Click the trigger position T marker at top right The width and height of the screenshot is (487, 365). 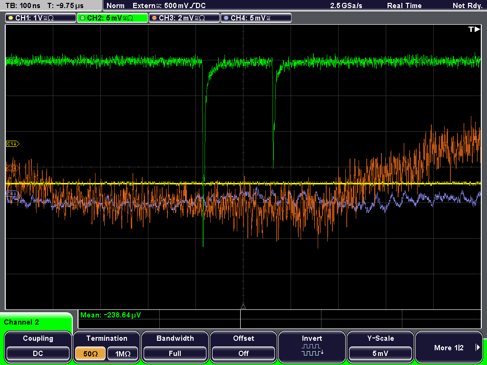pos(474,29)
